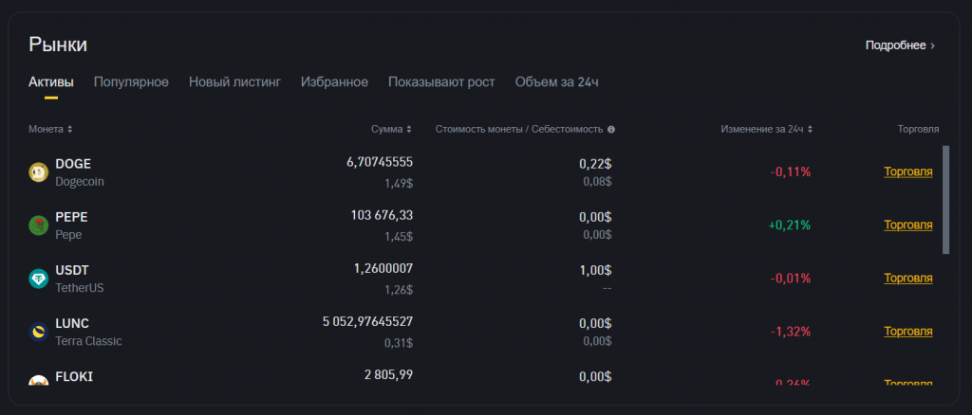Show the Показывают рост tab
The width and height of the screenshot is (972, 415).
441,81
